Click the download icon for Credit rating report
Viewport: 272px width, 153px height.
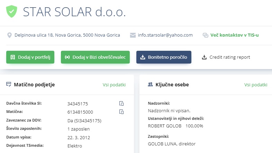coord(205,57)
